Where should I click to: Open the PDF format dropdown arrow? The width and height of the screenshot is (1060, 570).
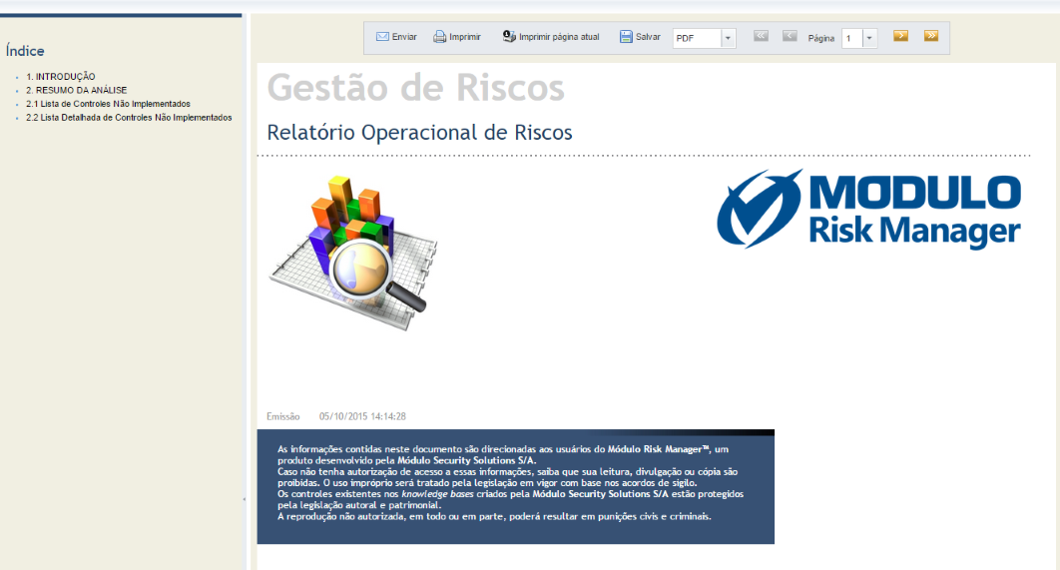(x=728, y=38)
